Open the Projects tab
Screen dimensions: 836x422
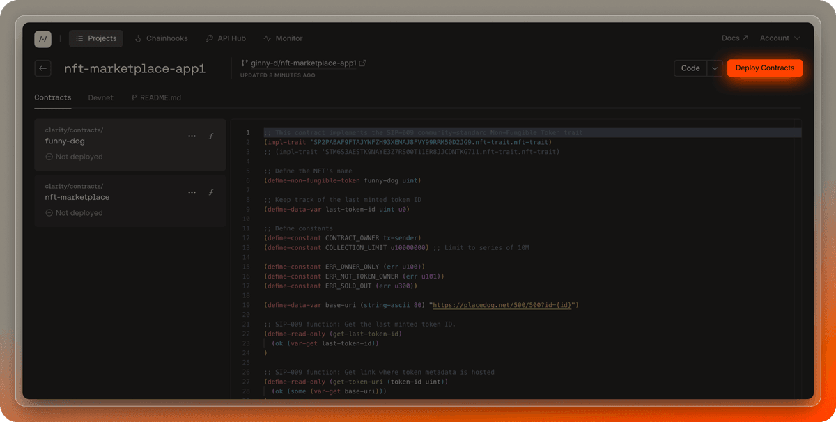[96, 38]
